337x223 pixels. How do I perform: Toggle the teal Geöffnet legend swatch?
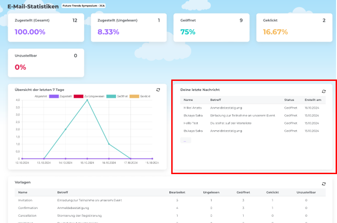111,96
